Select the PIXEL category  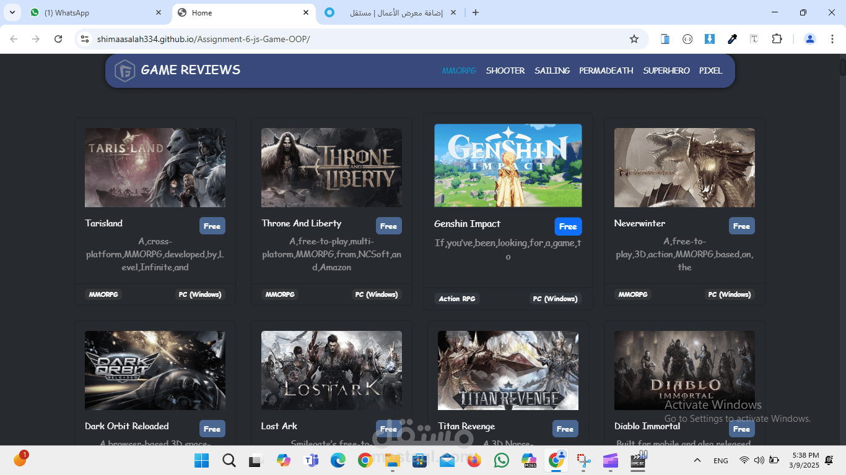click(x=711, y=71)
